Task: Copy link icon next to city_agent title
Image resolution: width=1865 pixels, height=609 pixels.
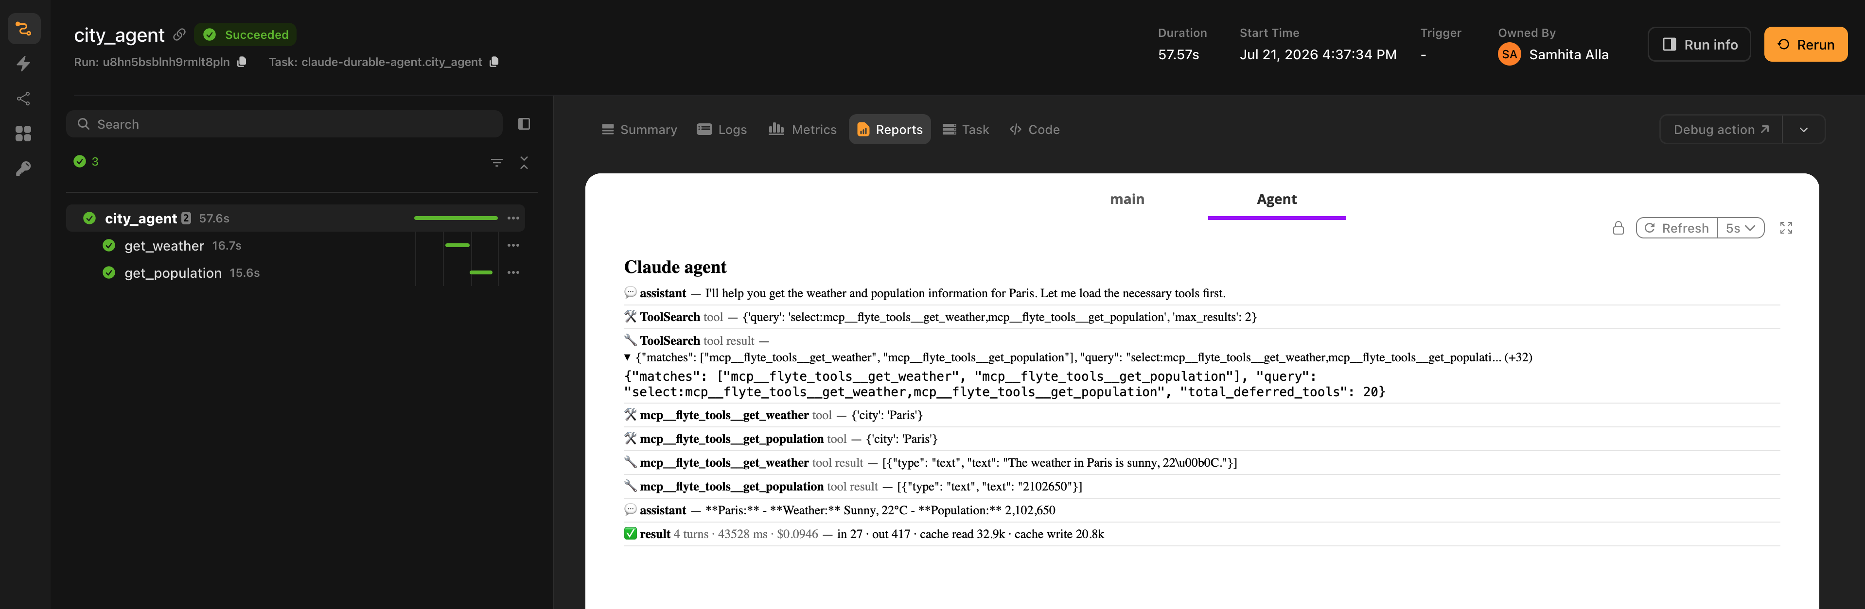Action: 179,34
